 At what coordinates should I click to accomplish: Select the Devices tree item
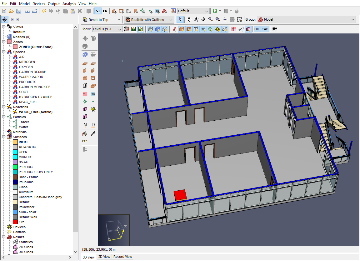[19, 227]
